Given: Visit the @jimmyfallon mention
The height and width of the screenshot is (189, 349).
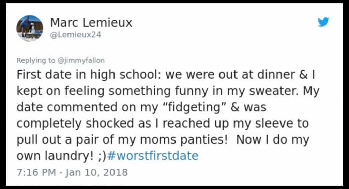Looking at the screenshot, I should click(x=81, y=61).
